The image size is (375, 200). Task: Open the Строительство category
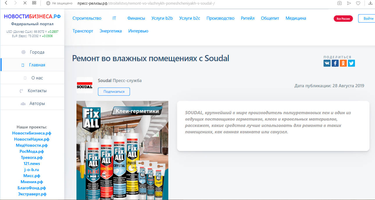pos(87,18)
